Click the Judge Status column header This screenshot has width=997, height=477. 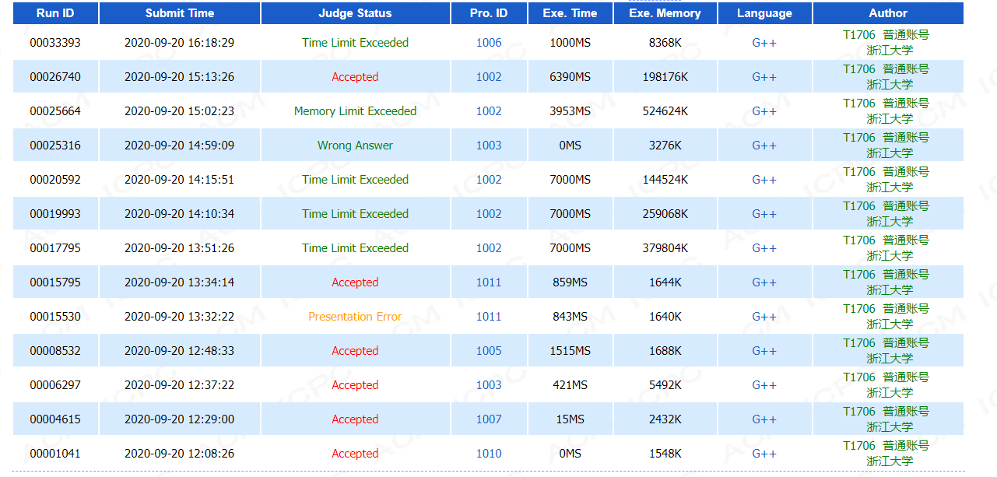[x=355, y=13]
